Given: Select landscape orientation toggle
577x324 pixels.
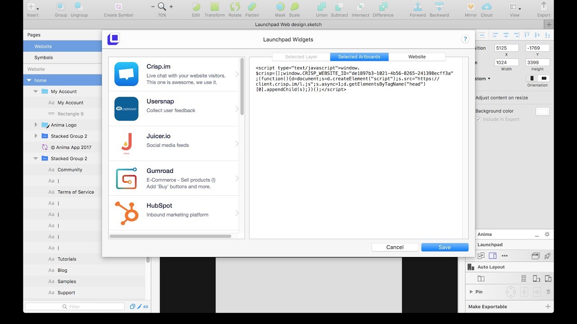Looking at the screenshot, I should tap(544, 78).
